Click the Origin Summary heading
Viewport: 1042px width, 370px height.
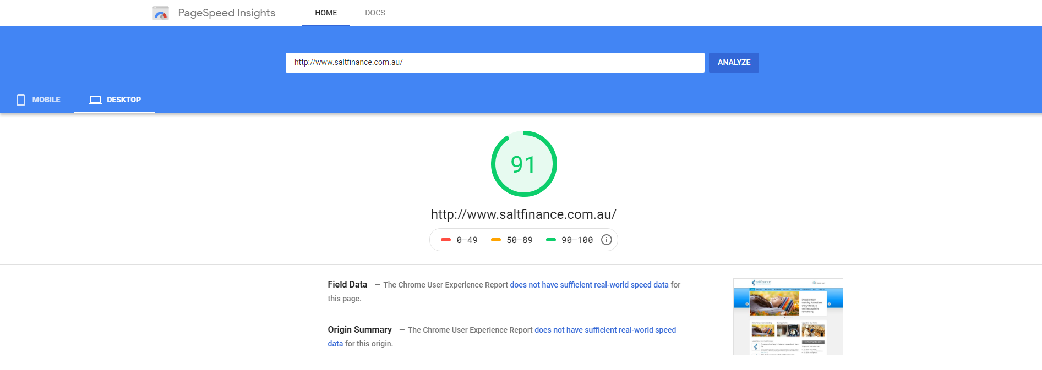click(x=360, y=329)
